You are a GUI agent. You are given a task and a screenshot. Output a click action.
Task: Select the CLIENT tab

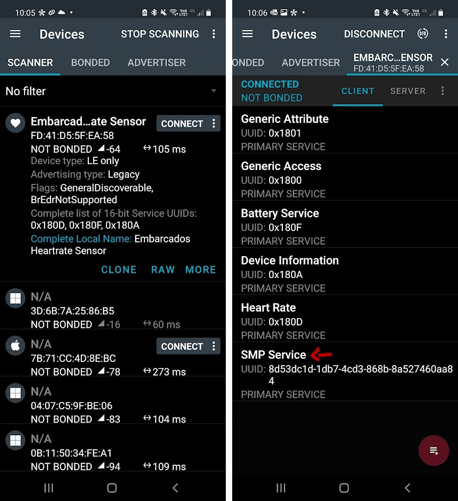tap(357, 91)
